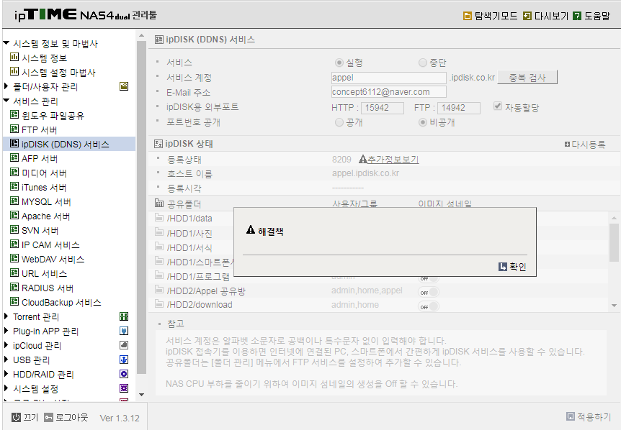Viewport: 621px width, 430px height.
Task: Click the FTP port input field
Action: click(459, 108)
